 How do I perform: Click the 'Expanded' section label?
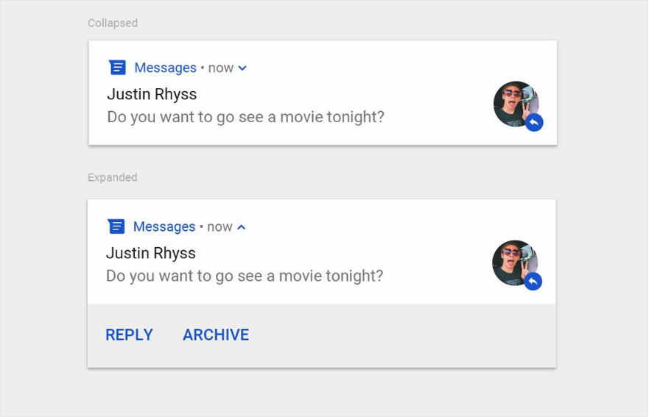coord(112,177)
